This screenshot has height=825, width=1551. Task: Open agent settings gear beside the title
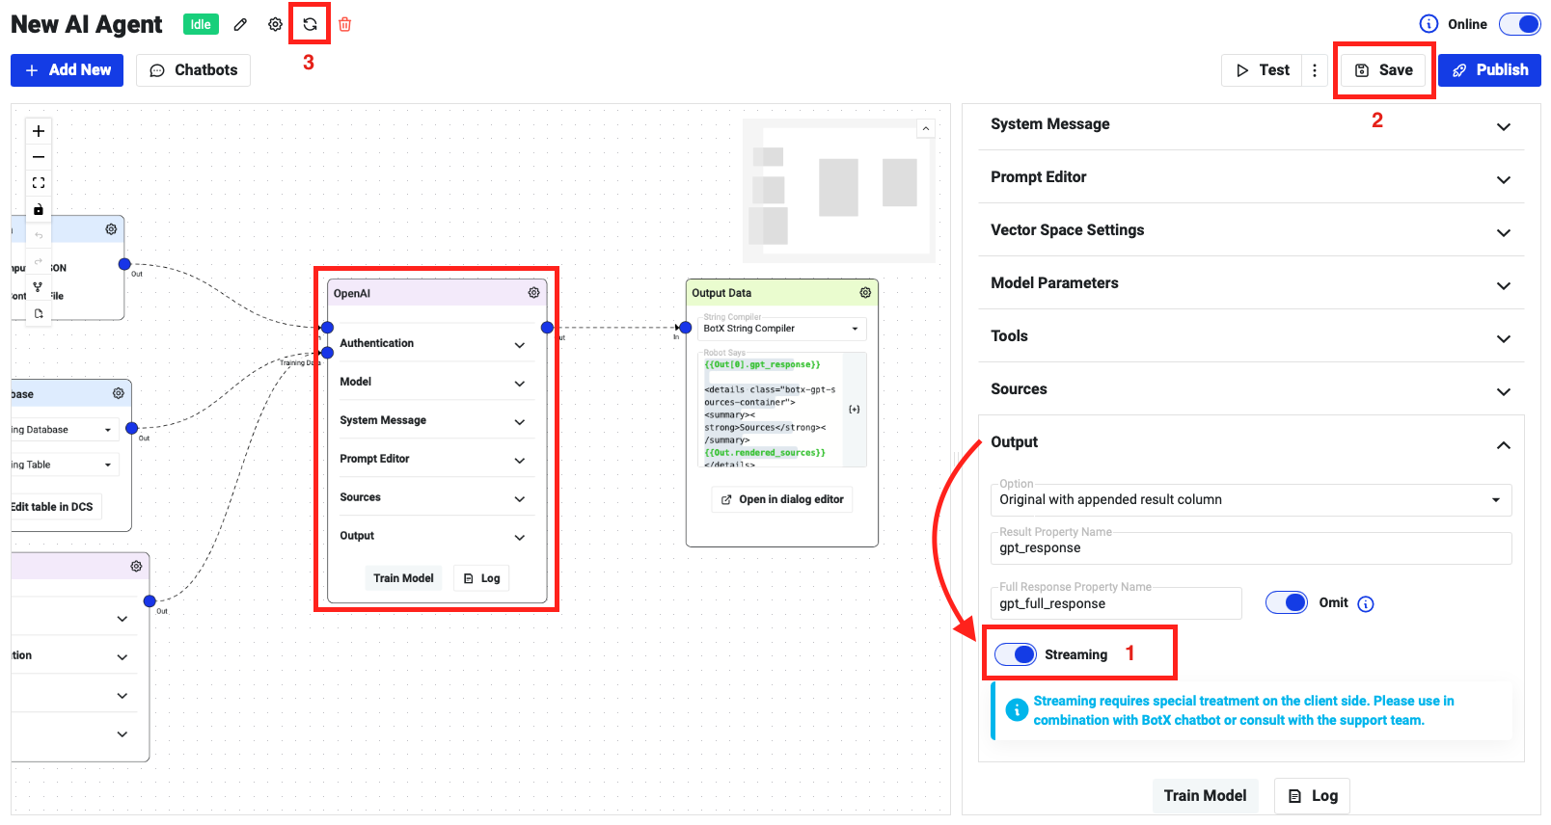pyautogui.click(x=275, y=25)
